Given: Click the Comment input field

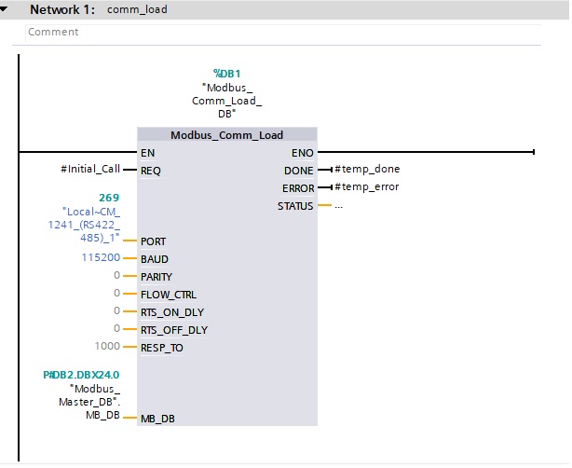Looking at the screenshot, I should point(283,32).
